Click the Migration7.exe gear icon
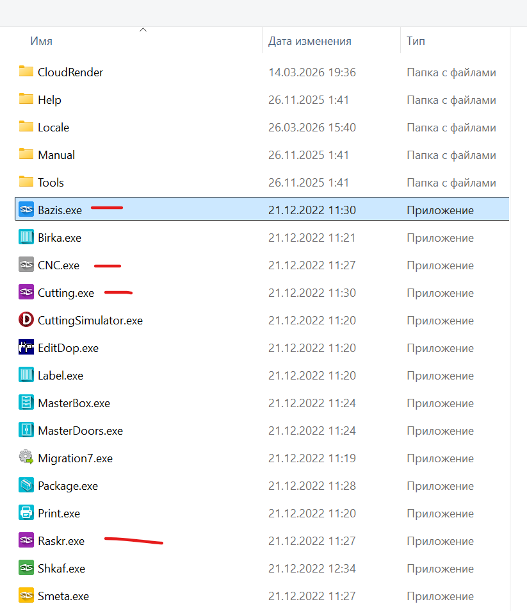Screen dimensions: 527x611 (x=26, y=458)
